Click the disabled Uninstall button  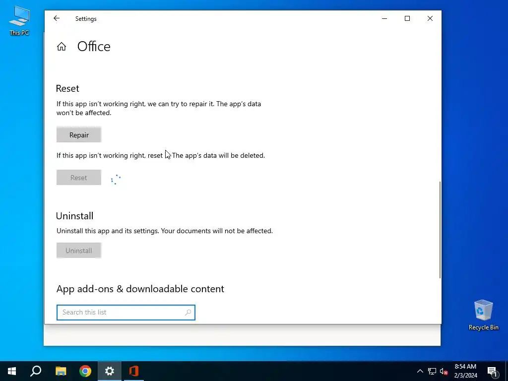pyautogui.click(x=79, y=251)
